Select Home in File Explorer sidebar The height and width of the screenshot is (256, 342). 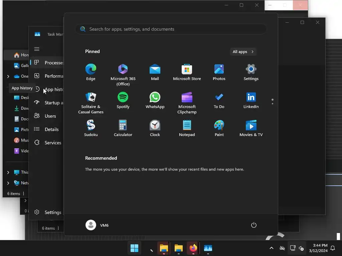[x=16, y=55]
